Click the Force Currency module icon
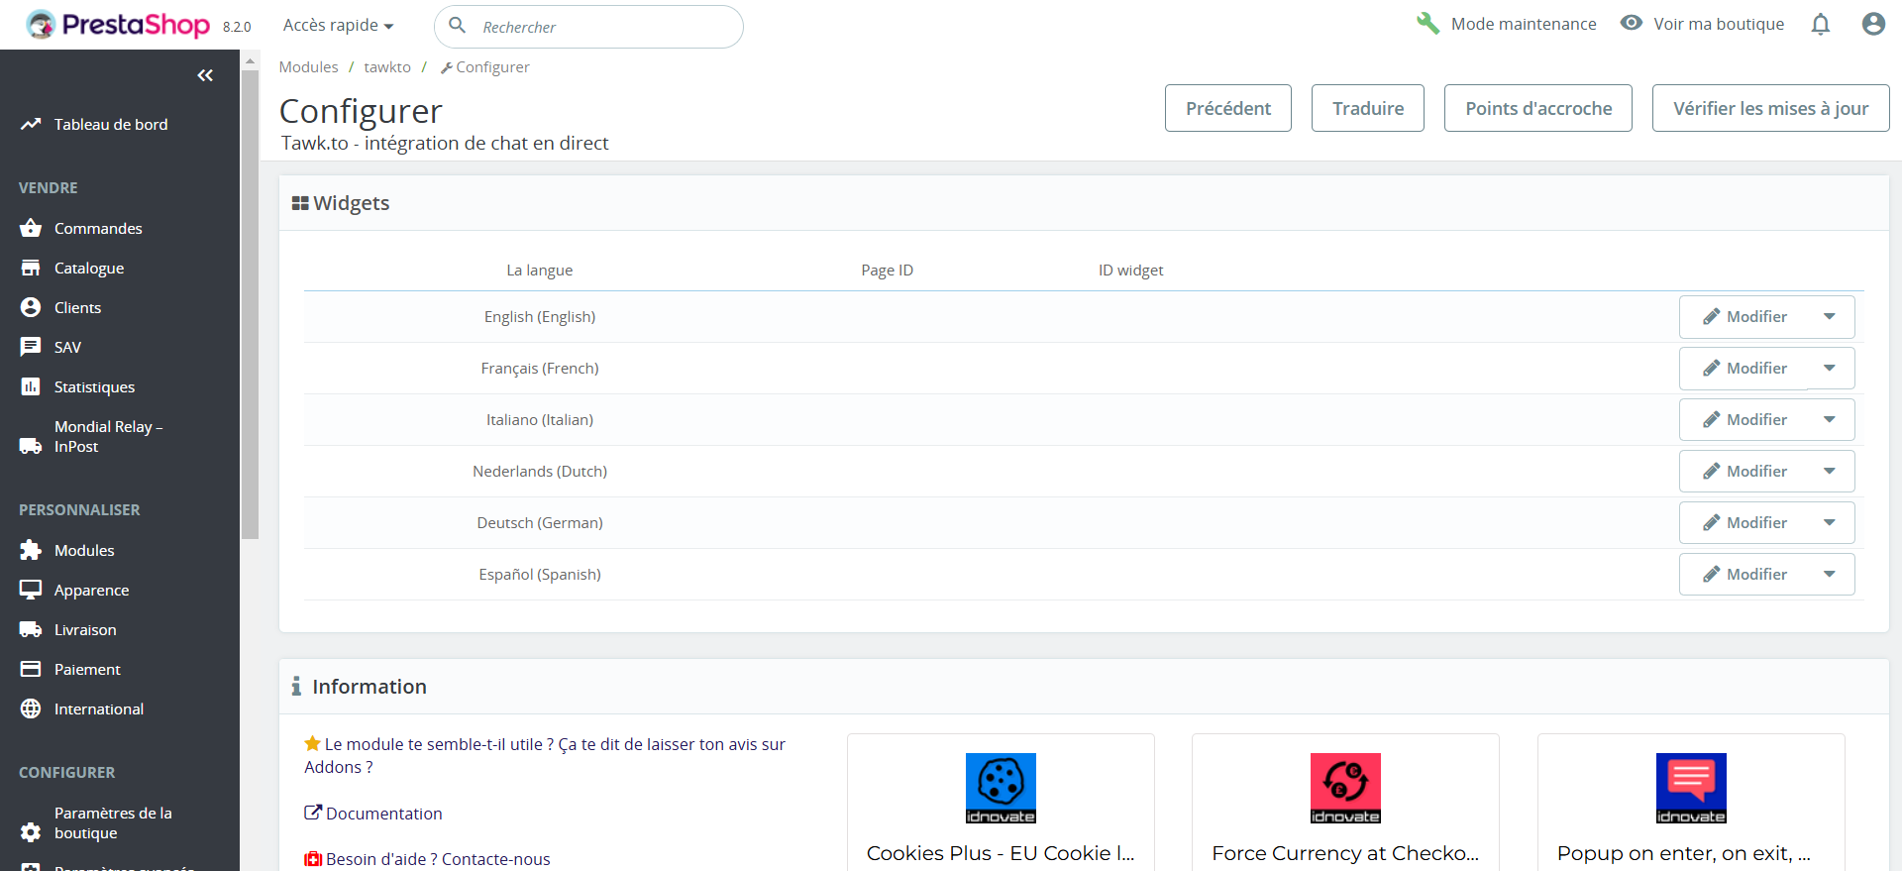This screenshot has height=871, width=1902. pyautogui.click(x=1345, y=788)
